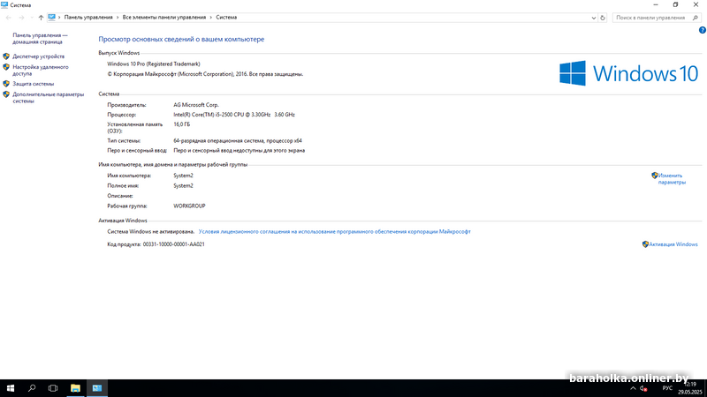Click the Windows 10 logo
This screenshot has width=707, height=397.
[x=629, y=73]
